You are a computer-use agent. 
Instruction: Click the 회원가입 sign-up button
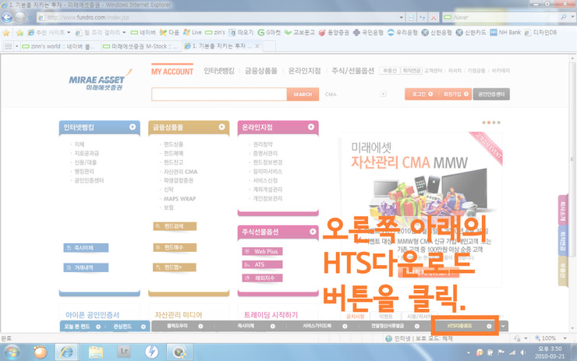(455, 94)
